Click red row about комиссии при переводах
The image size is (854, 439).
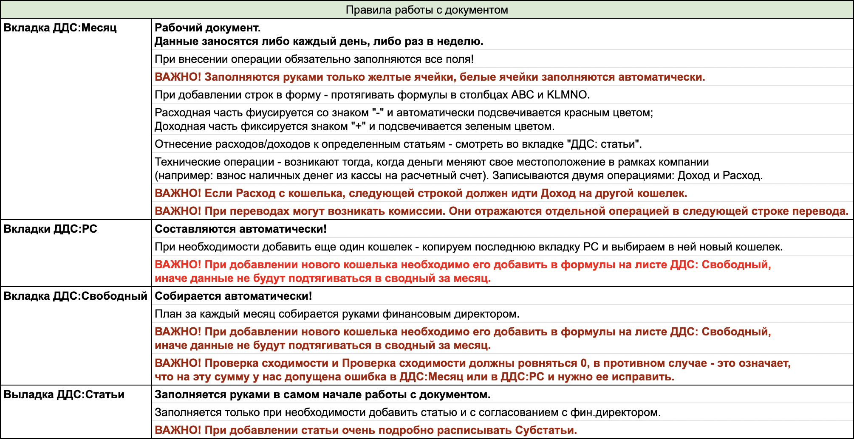coord(503,211)
